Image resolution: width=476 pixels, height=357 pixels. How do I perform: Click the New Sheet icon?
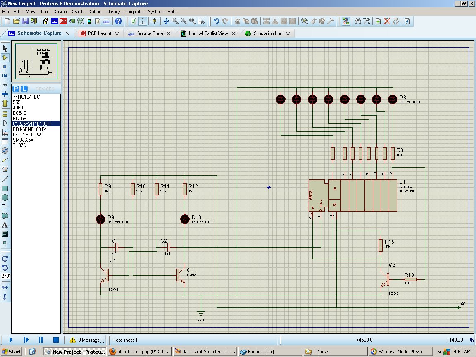(x=378, y=21)
